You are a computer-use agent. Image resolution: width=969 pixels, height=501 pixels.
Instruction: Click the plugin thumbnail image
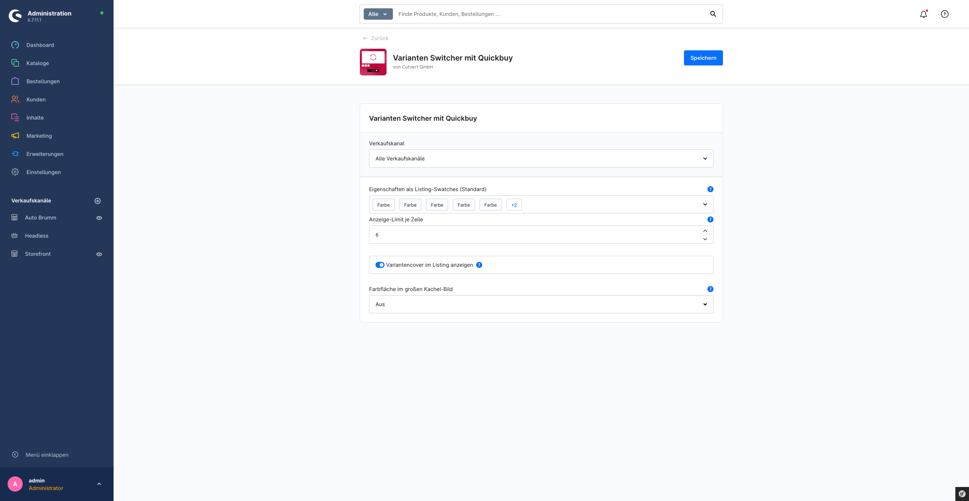pos(373,62)
